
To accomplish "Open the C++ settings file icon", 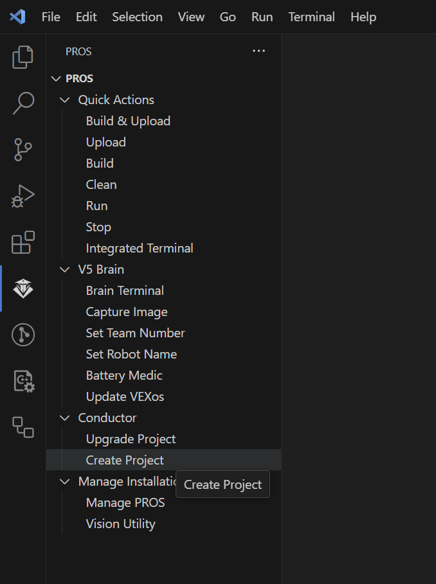I will [x=24, y=381].
